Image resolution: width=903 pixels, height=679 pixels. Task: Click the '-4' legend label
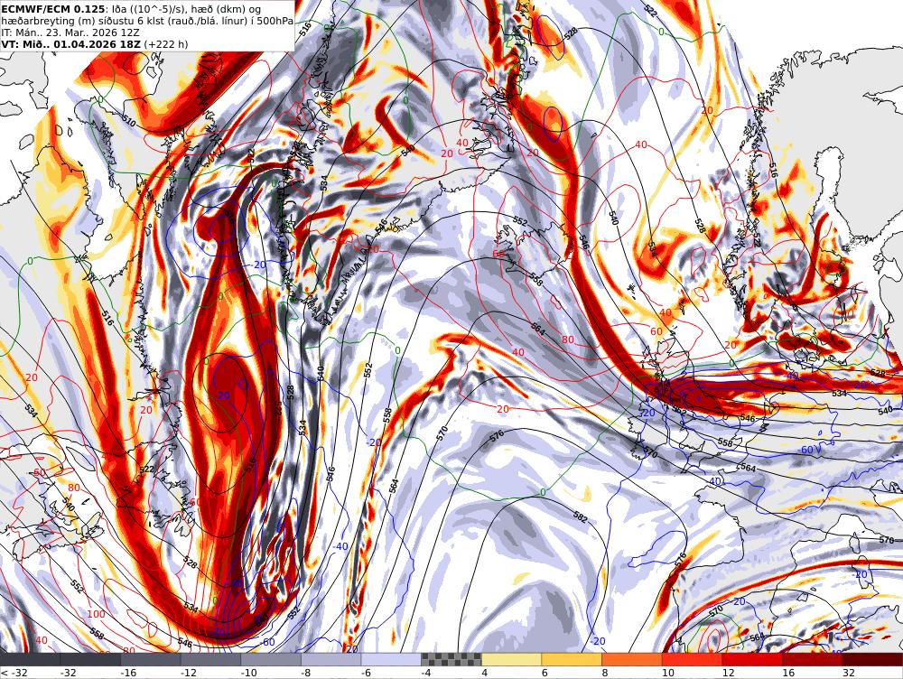[427, 673]
